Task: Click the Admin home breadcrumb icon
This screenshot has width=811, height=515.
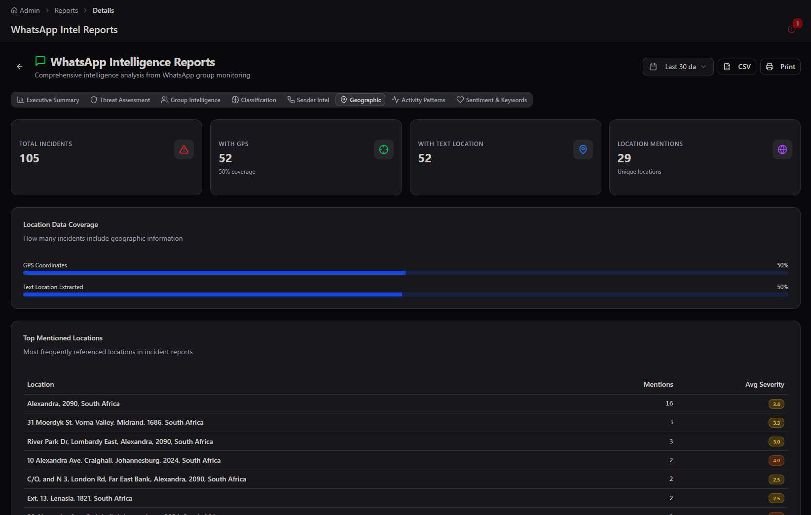Action: [x=14, y=10]
